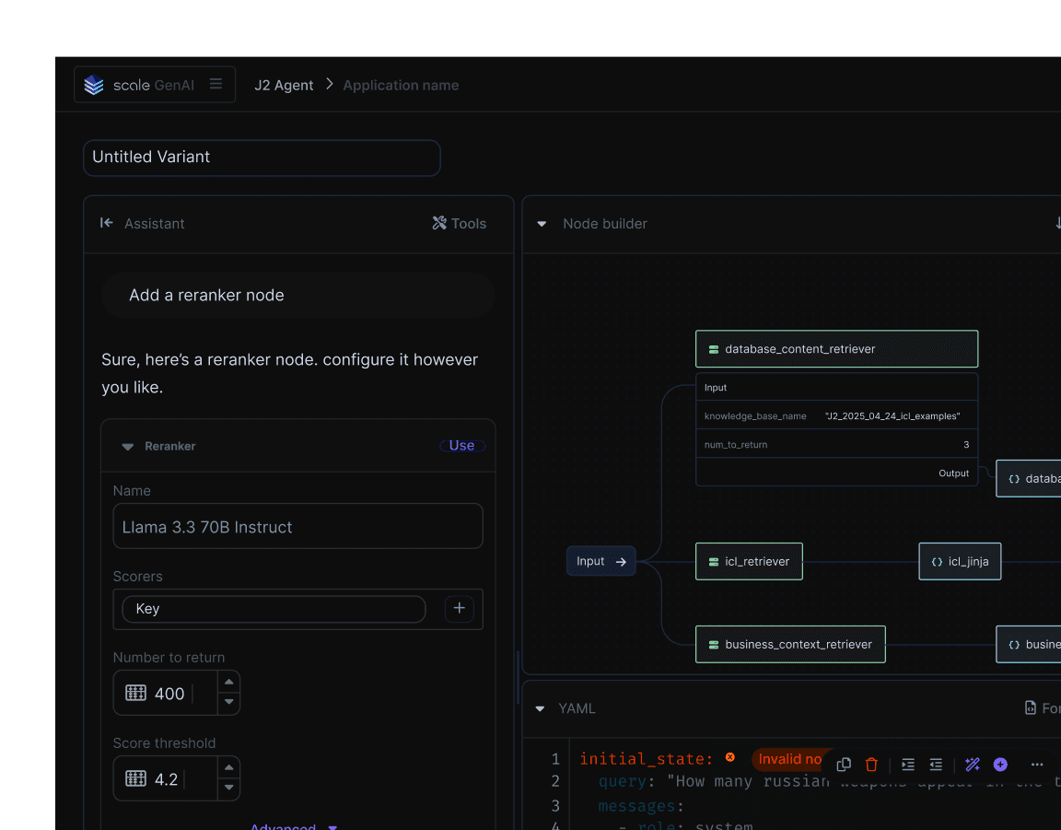Collapse the Node builder panel
This screenshot has width=1061, height=830.
542,224
